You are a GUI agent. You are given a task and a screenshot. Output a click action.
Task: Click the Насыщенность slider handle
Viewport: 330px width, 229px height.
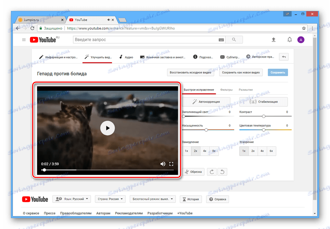coord(206,130)
